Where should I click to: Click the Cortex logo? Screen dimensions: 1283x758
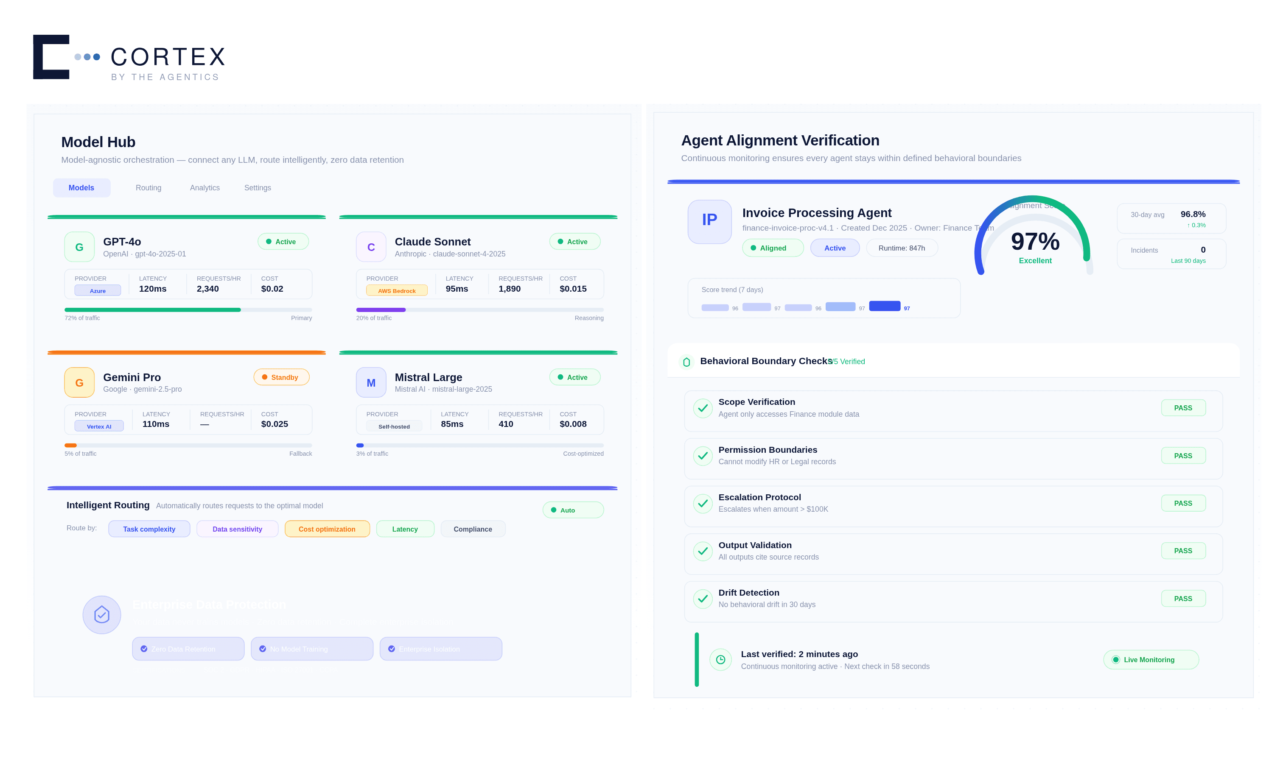(x=129, y=57)
